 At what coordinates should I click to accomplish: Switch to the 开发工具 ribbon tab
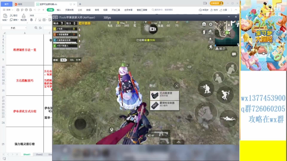(x=116, y=10)
